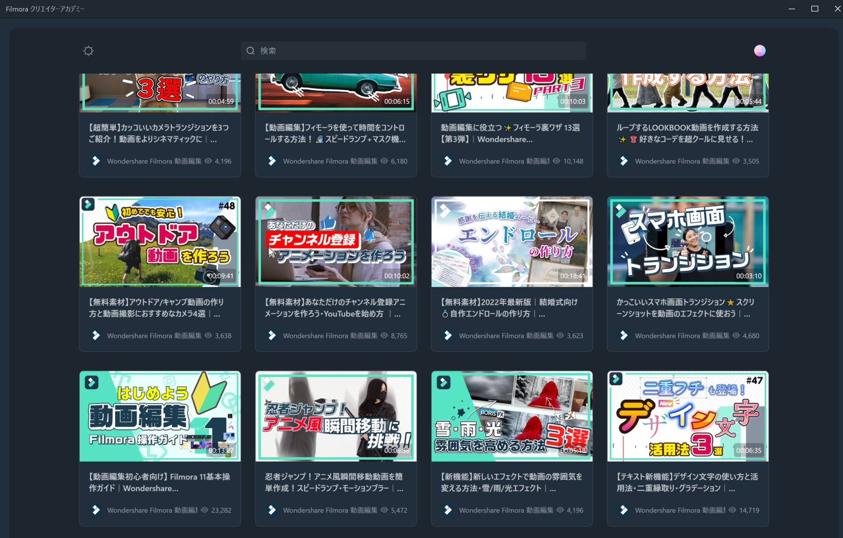Click title 【超簡単】カッコいいカメラトランジション

coord(159,133)
